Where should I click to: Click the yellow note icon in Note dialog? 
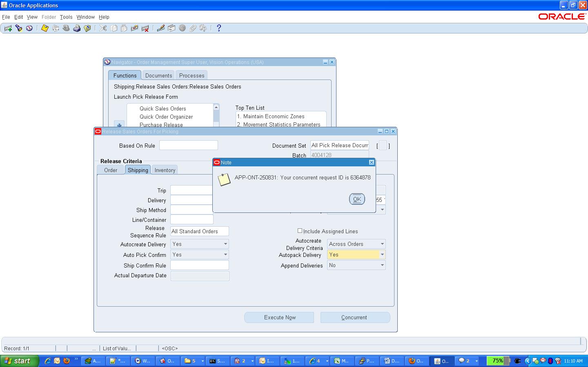[224, 179]
